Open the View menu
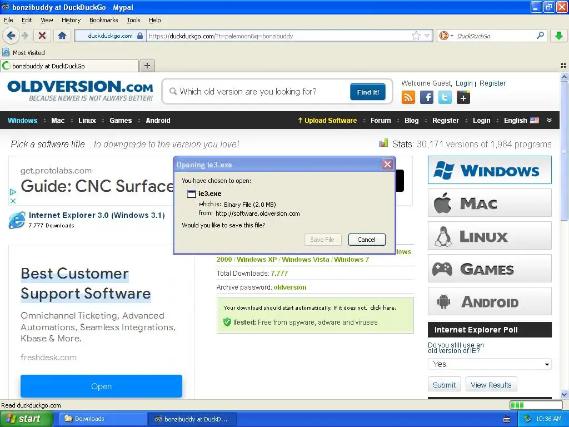The width and height of the screenshot is (569, 427). coord(47,20)
